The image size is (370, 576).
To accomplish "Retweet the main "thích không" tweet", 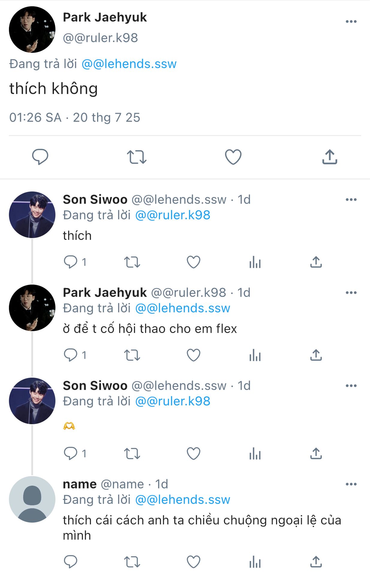I will tap(137, 157).
